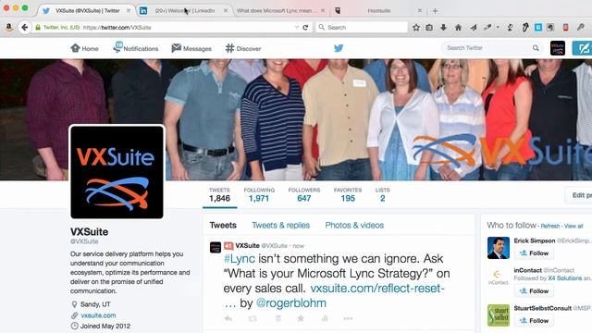Open a new browser tab with plus

tap(435, 11)
